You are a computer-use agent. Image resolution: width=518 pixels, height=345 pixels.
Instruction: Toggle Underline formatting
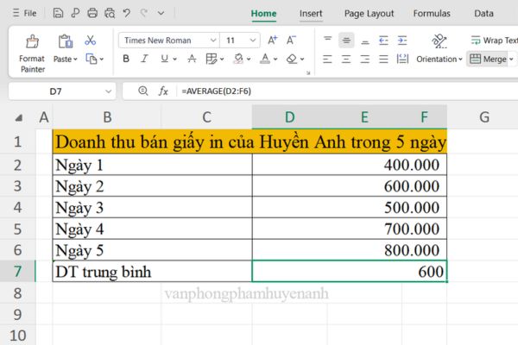click(164, 59)
